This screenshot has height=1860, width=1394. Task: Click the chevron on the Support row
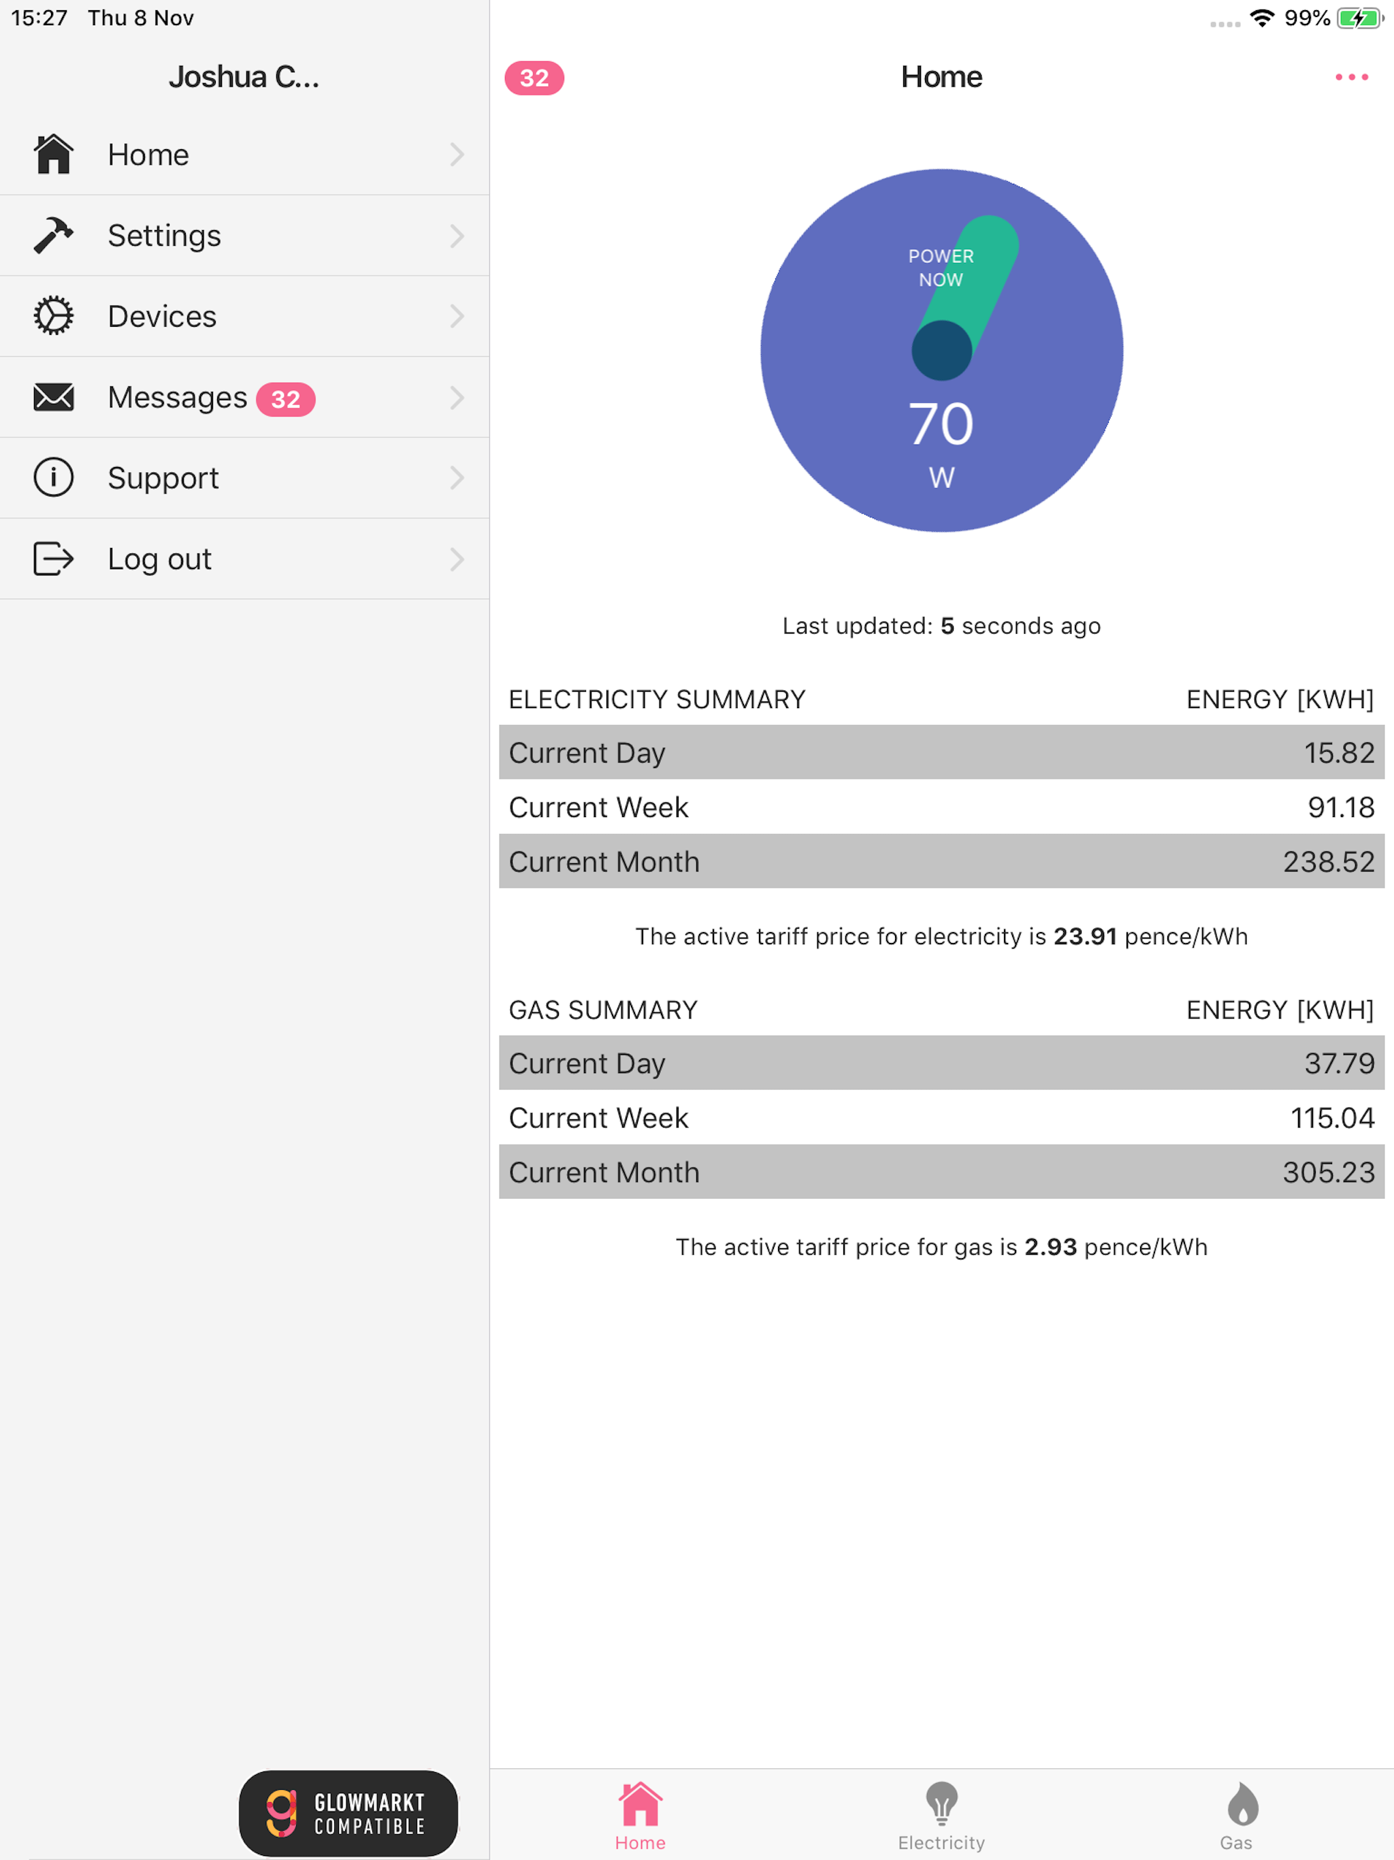click(457, 478)
